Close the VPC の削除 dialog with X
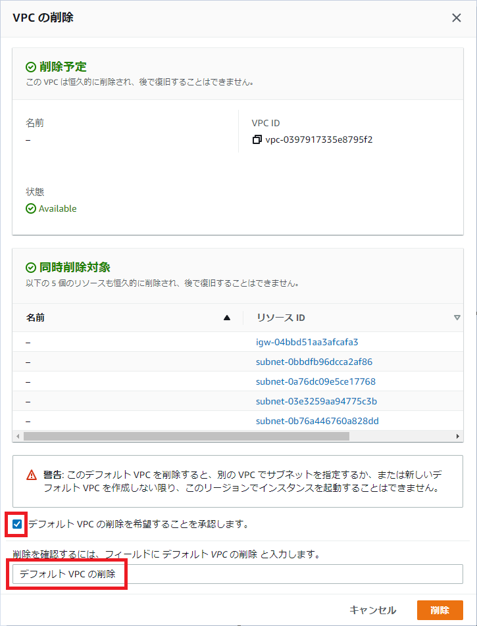The height and width of the screenshot is (626, 477). pos(456,18)
